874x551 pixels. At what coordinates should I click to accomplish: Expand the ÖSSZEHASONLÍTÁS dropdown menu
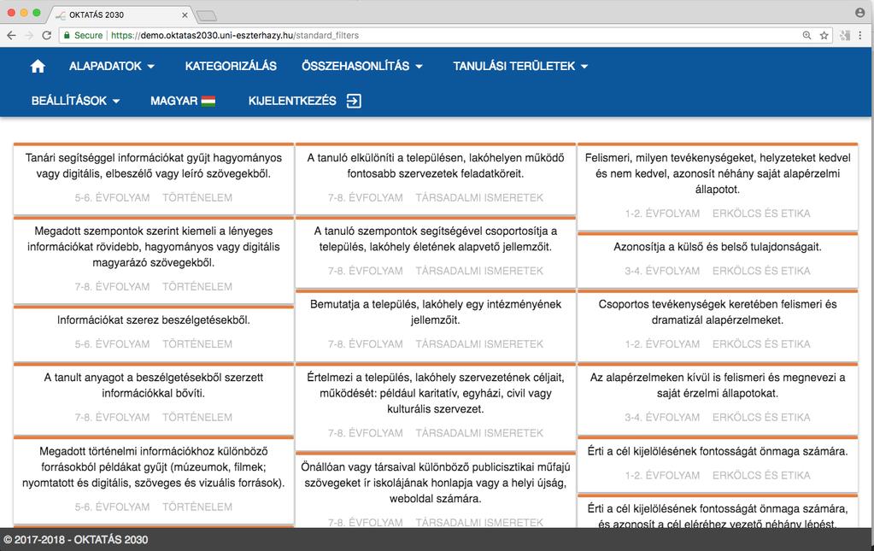click(362, 67)
